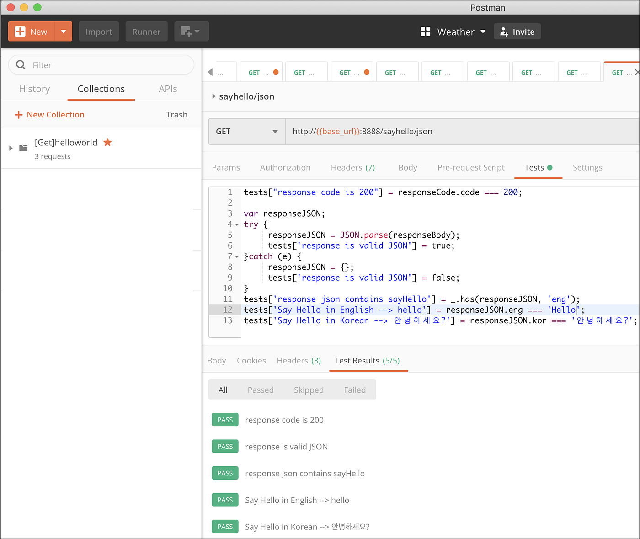Click PASS badge for response code is 200
The width and height of the screenshot is (640, 539).
click(x=225, y=420)
